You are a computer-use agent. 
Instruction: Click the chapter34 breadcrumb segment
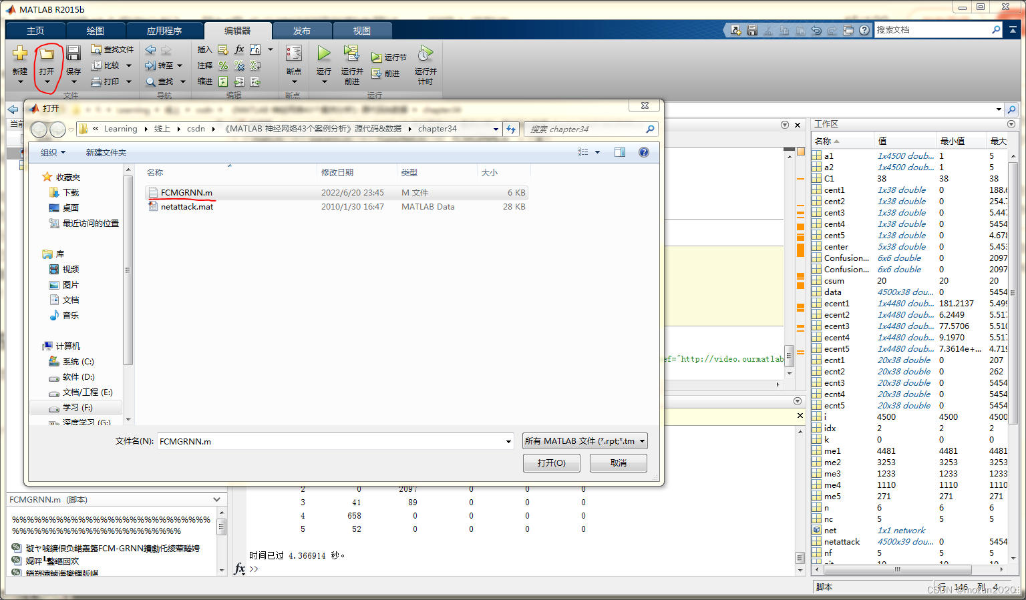pos(438,129)
